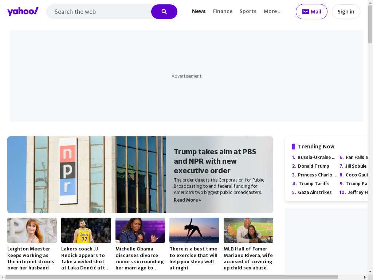This screenshot has width=373, height=280.
Task: Click the scroll down arrow
Action: (x=370, y=272)
